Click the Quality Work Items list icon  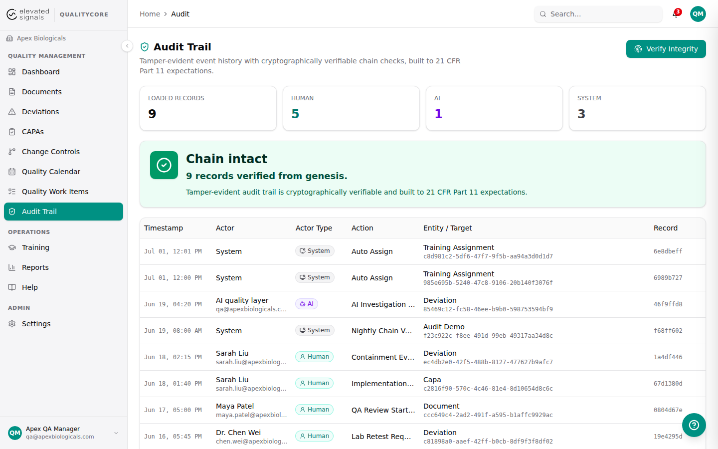click(x=12, y=192)
